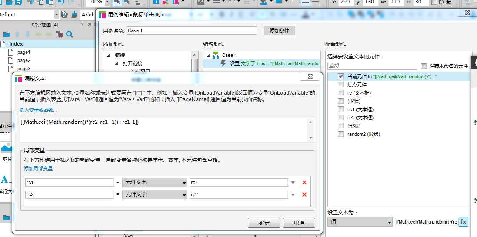The image size is (477, 237).
Task: Select the middle vertical alignment icon
Action: coord(305,2)
